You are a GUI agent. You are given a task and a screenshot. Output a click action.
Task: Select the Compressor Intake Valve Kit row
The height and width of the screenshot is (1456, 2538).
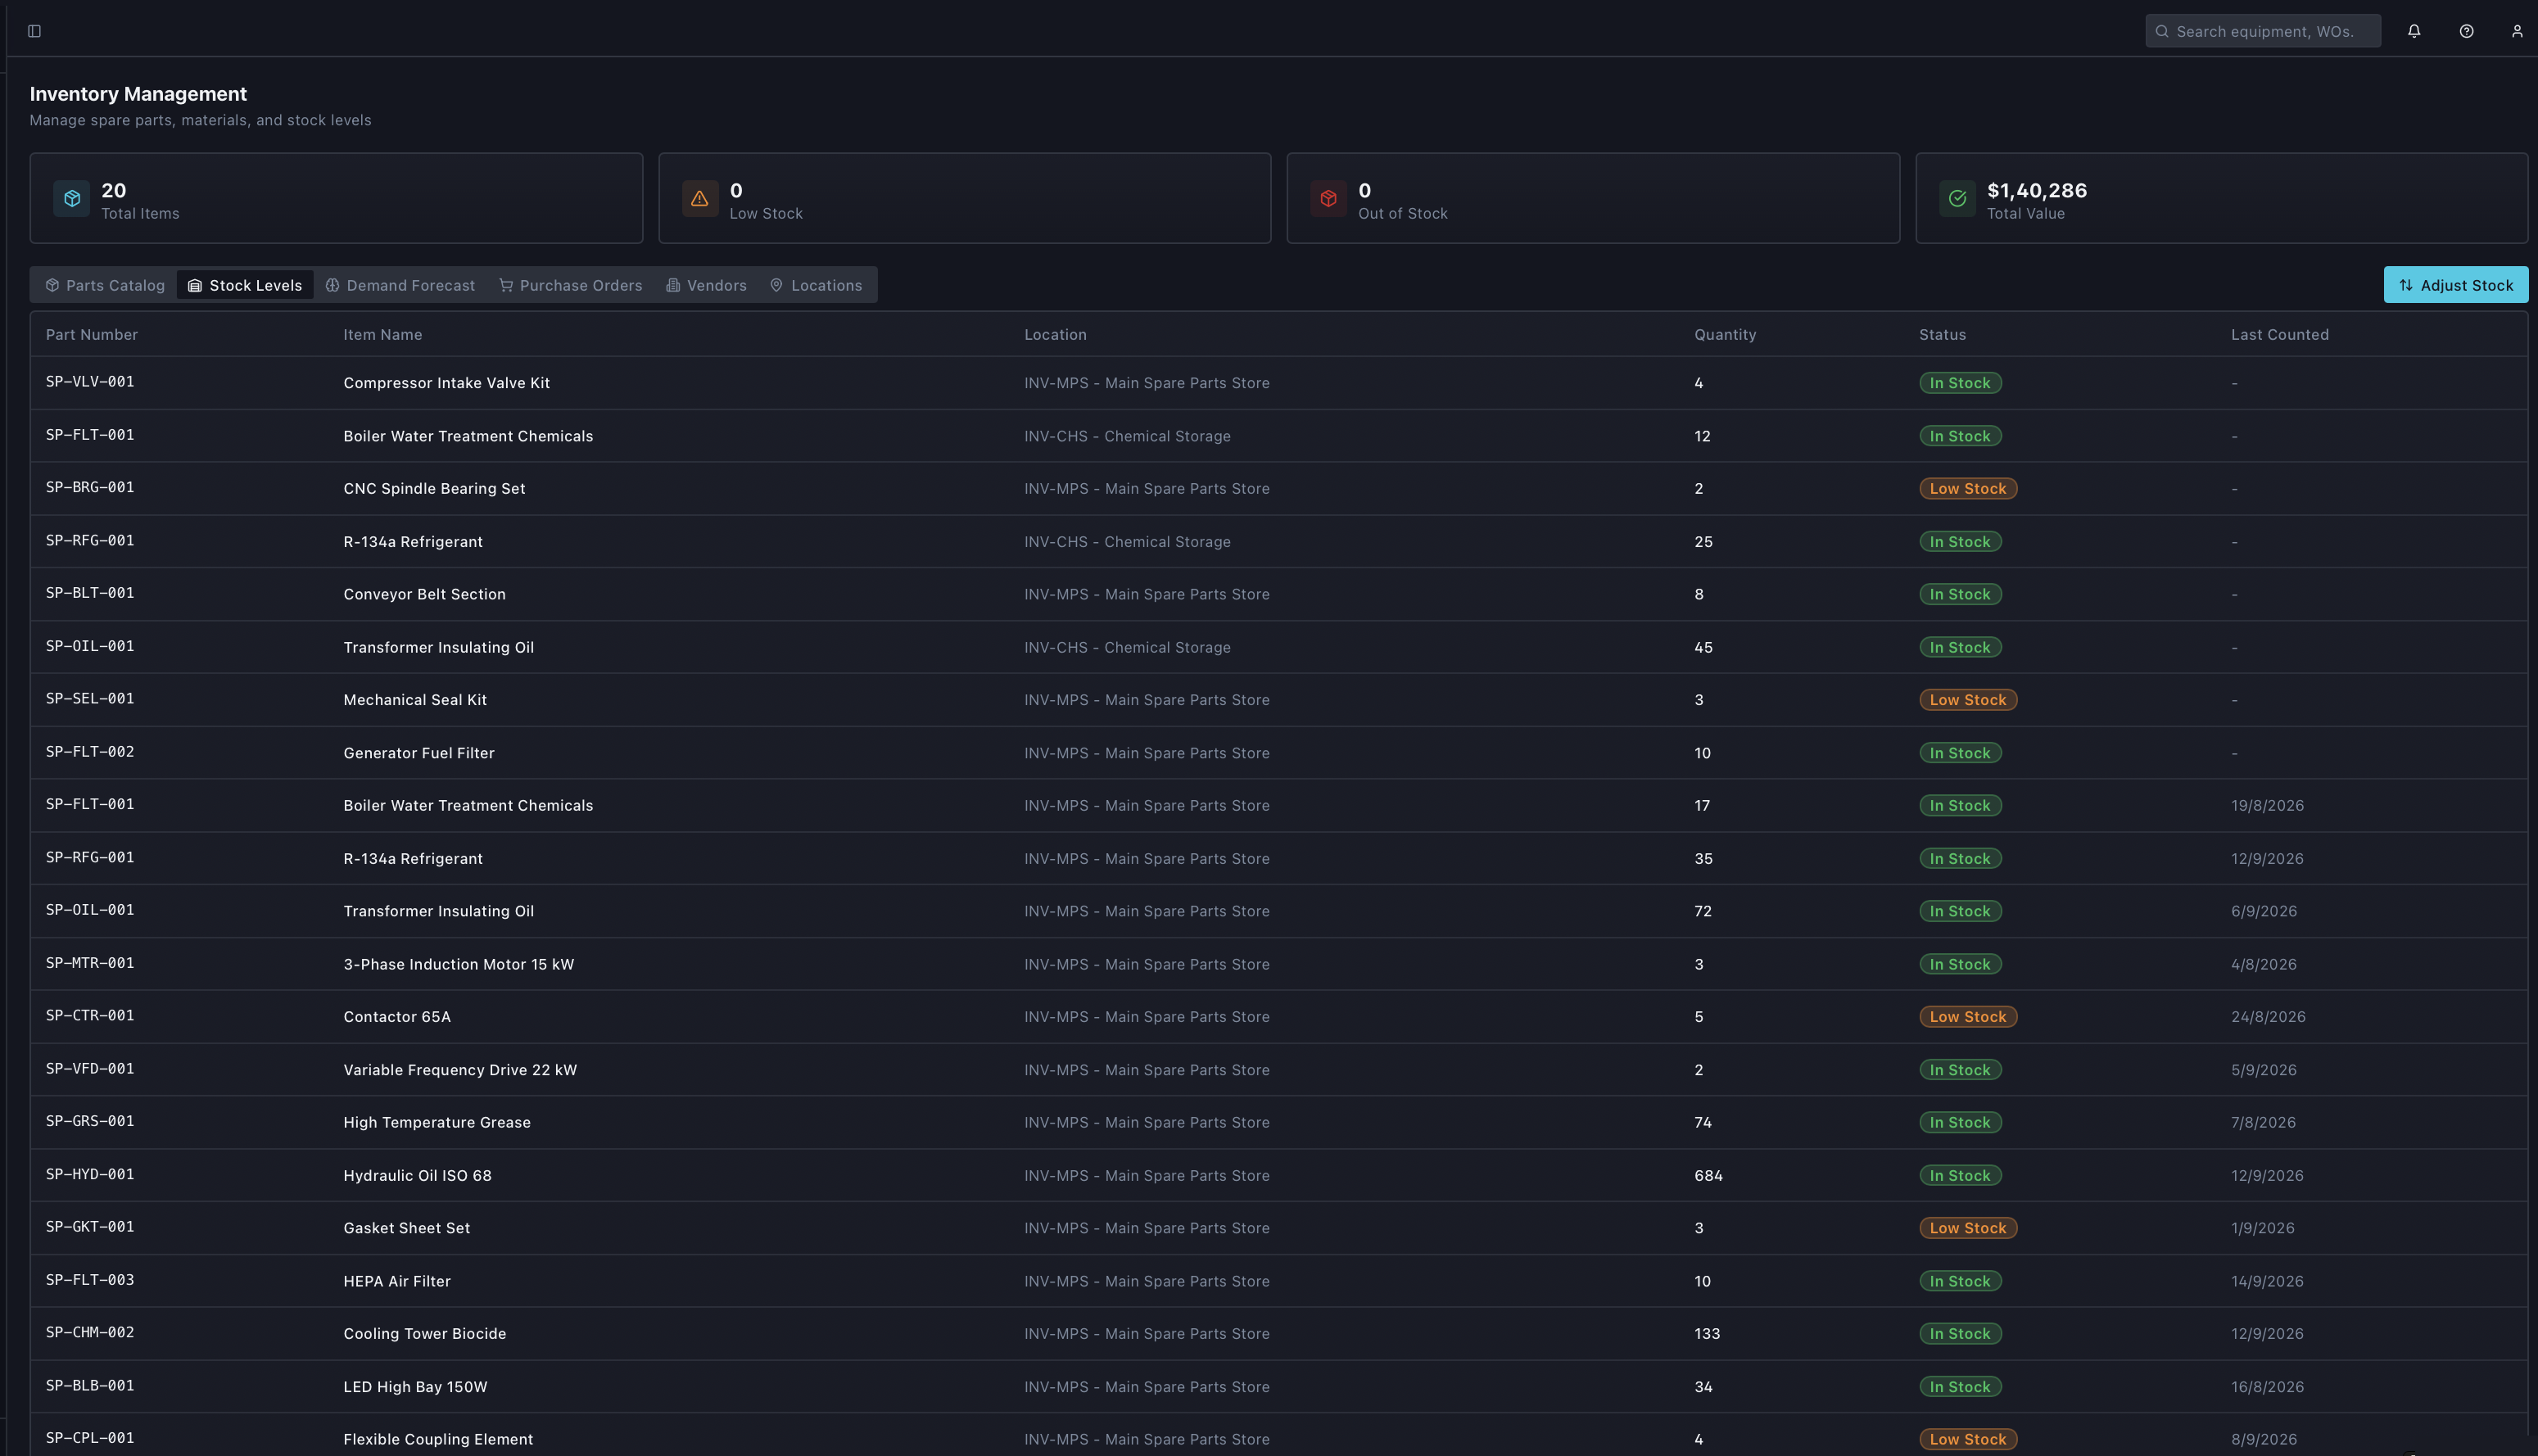point(1279,383)
